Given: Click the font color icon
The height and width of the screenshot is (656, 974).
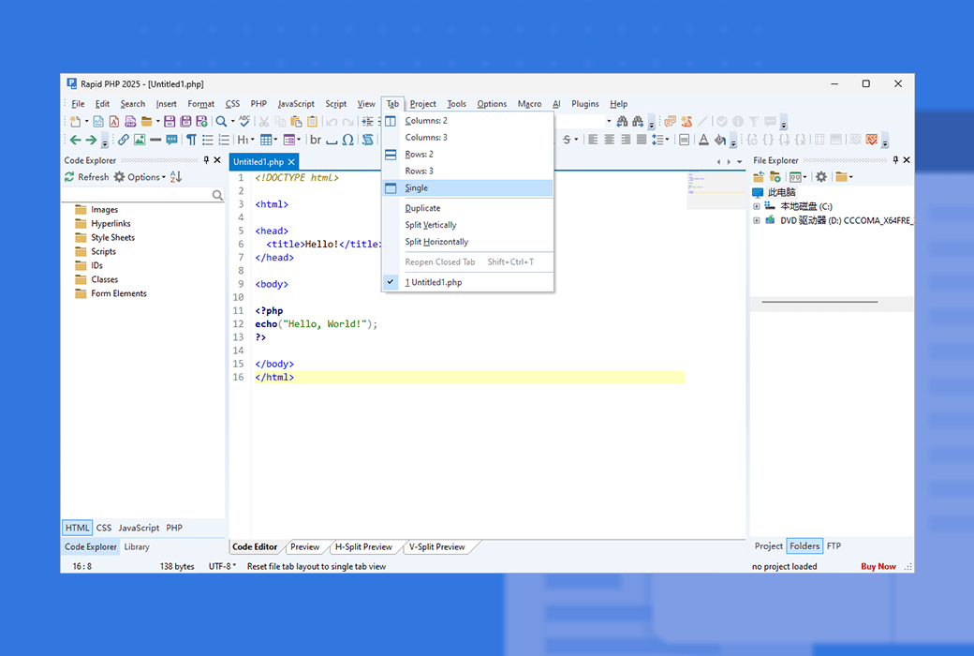Looking at the screenshot, I should (x=703, y=140).
